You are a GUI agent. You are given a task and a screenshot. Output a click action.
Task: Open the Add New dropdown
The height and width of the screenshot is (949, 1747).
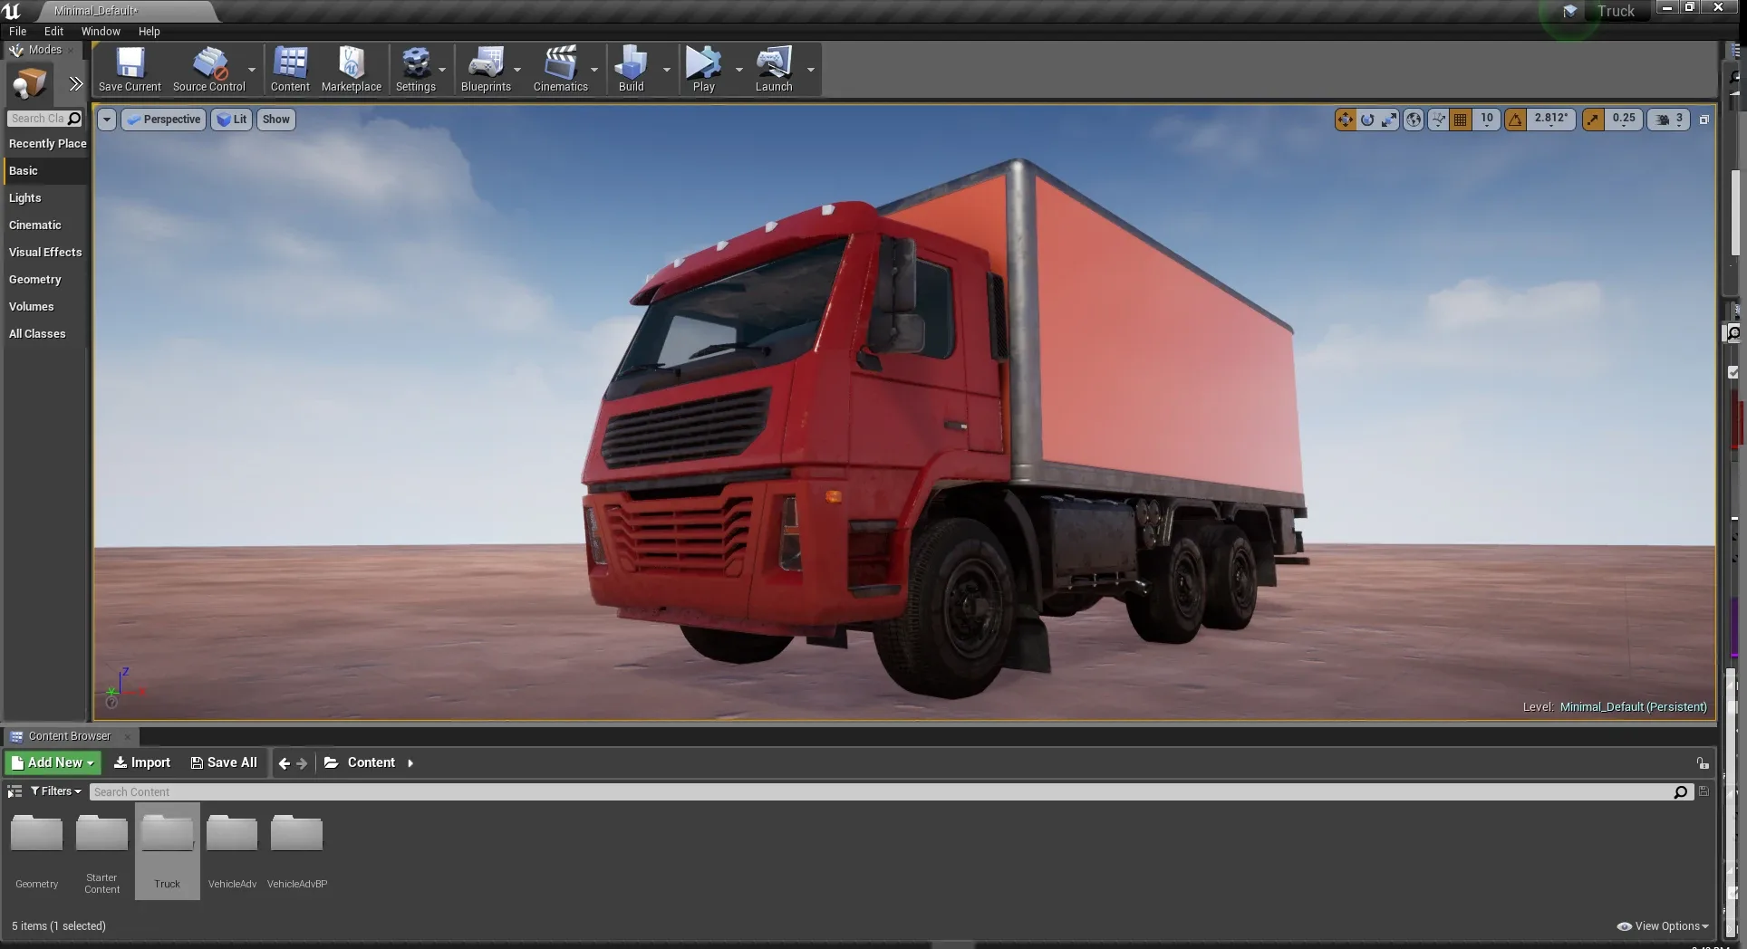pyautogui.click(x=52, y=762)
